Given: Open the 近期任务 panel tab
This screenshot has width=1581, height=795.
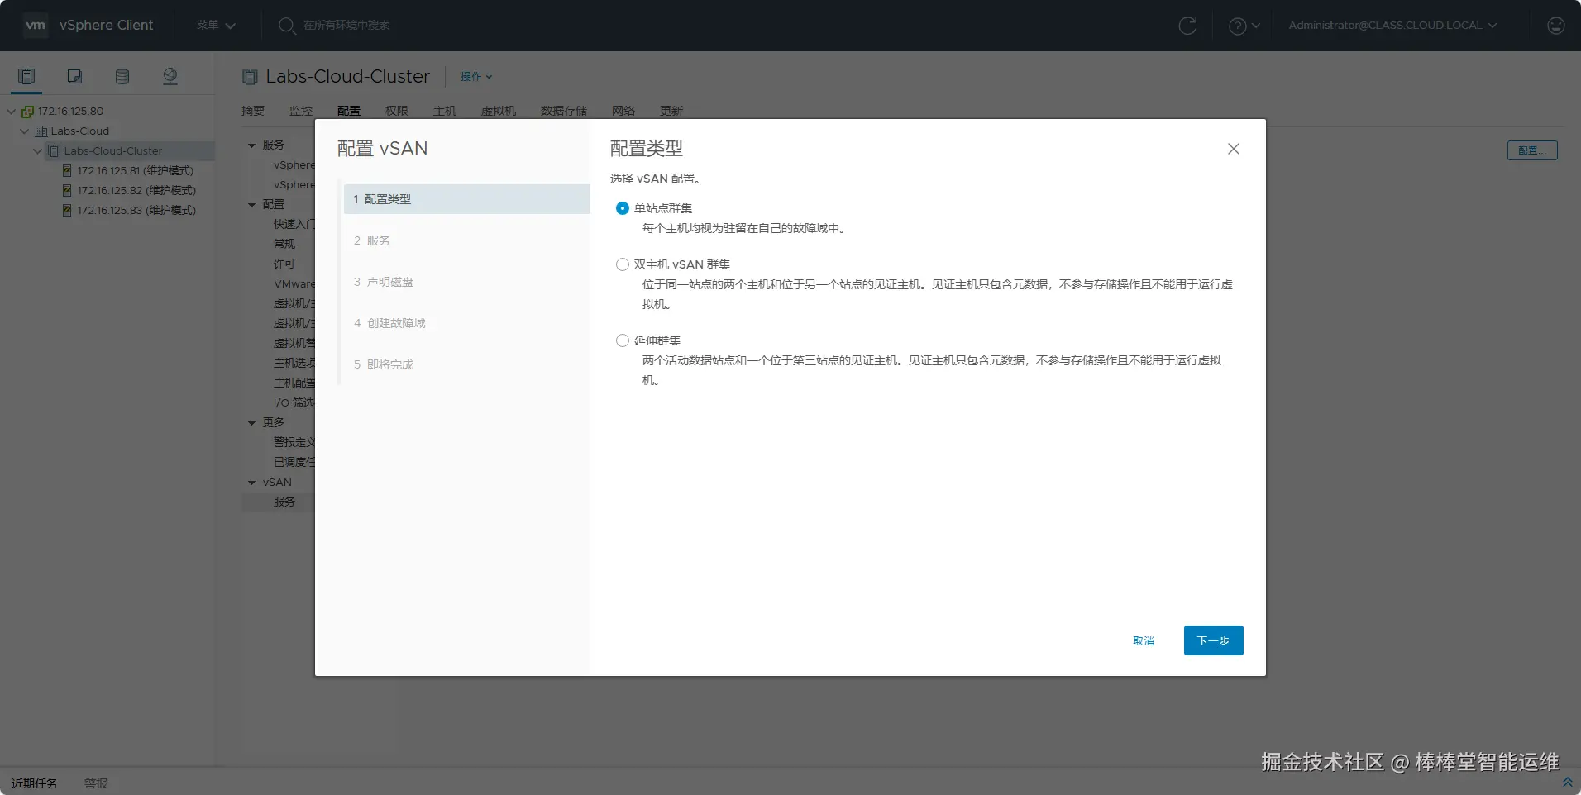Looking at the screenshot, I should (35, 783).
